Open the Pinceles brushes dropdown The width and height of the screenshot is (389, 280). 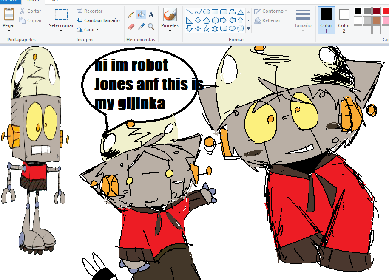click(x=170, y=31)
